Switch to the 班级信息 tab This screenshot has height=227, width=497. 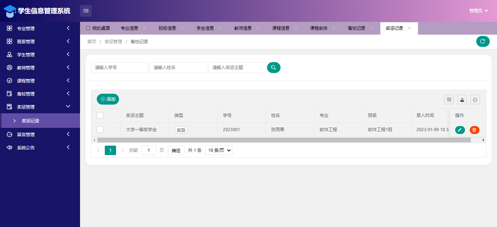(167, 28)
